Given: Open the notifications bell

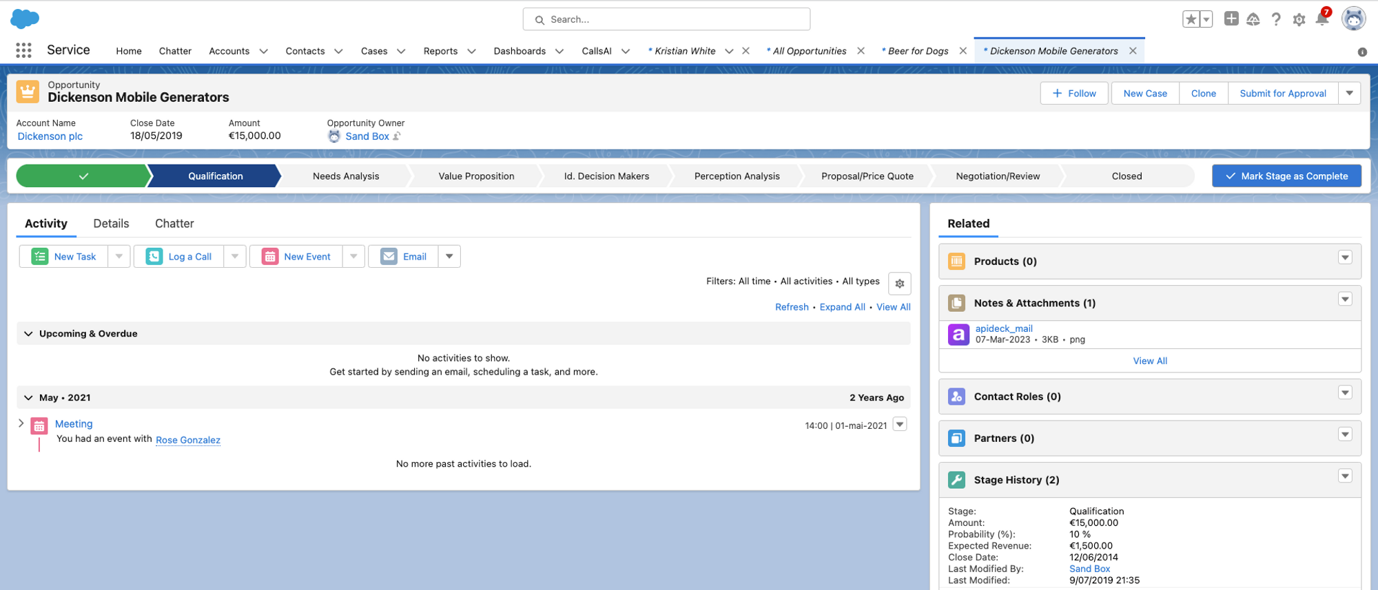Looking at the screenshot, I should tap(1322, 19).
